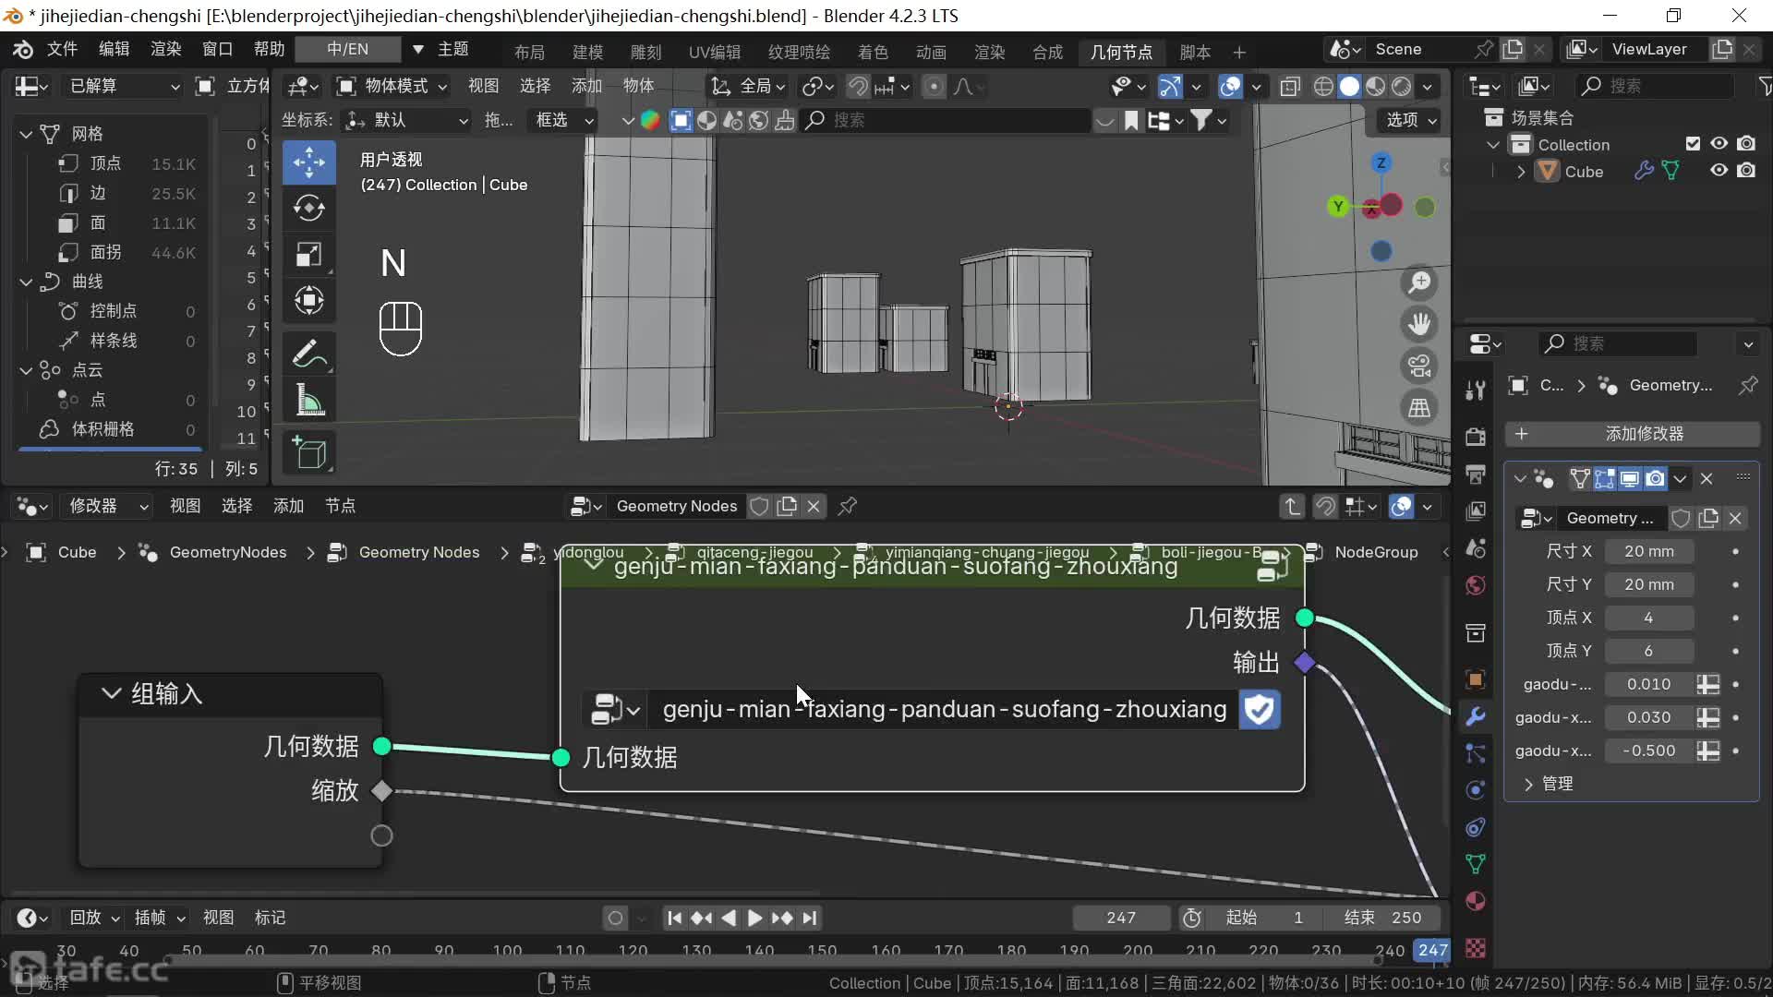
Task: Click the 中/EN language button
Action: point(347,49)
